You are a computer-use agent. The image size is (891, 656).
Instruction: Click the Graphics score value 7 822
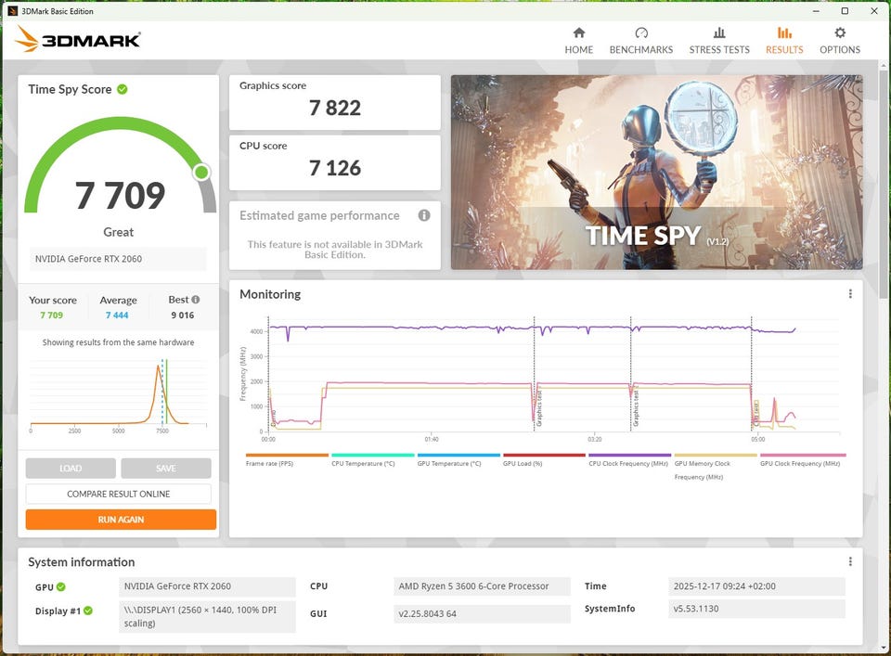(335, 108)
